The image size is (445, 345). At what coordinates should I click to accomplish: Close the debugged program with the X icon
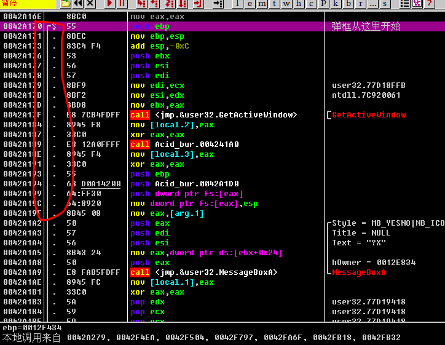(90, 4)
